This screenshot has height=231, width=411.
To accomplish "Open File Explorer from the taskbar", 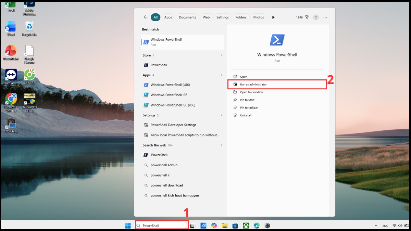I will (x=225, y=226).
